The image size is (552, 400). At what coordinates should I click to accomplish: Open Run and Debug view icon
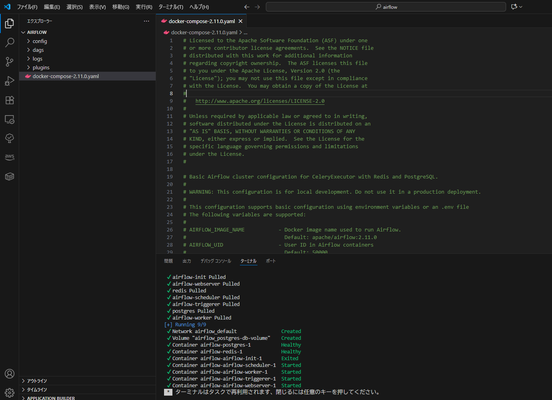coord(10,81)
